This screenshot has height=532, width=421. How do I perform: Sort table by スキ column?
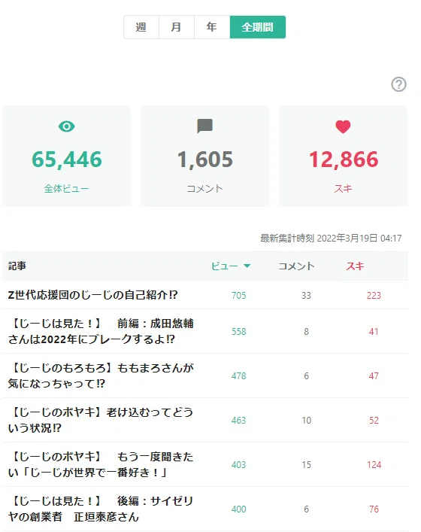pos(355,266)
